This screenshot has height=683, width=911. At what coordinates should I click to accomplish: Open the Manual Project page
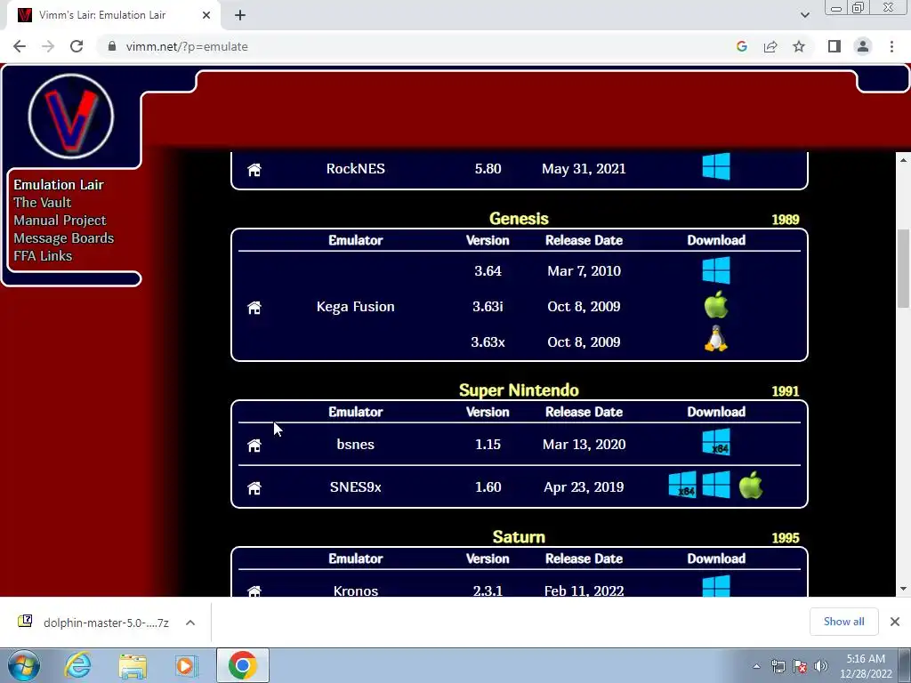pos(60,221)
